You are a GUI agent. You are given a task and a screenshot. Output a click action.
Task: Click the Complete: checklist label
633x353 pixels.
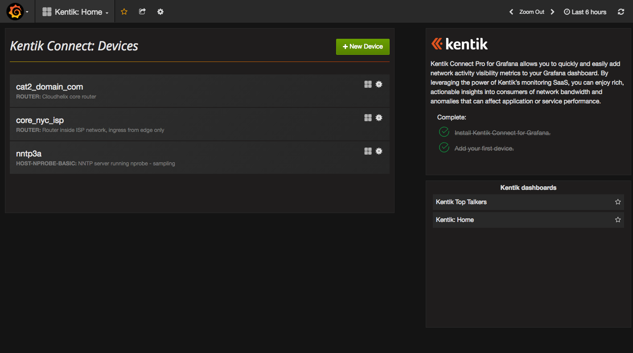coord(452,117)
